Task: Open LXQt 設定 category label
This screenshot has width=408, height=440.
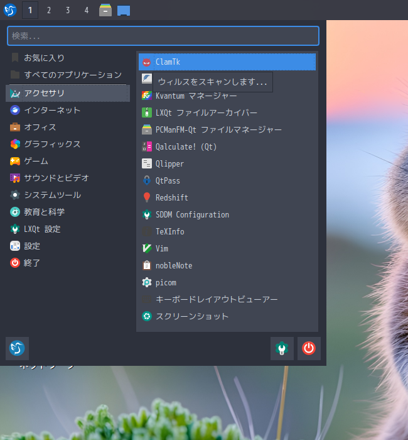Action: (42, 229)
